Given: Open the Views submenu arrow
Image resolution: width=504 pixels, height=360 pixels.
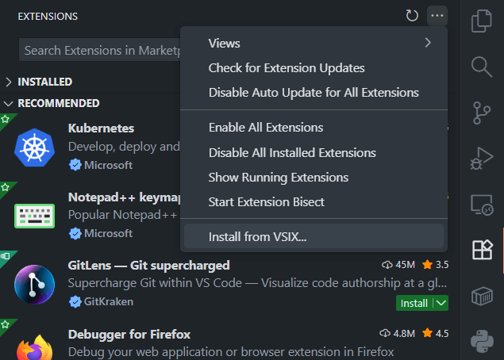Looking at the screenshot, I should tap(428, 43).
